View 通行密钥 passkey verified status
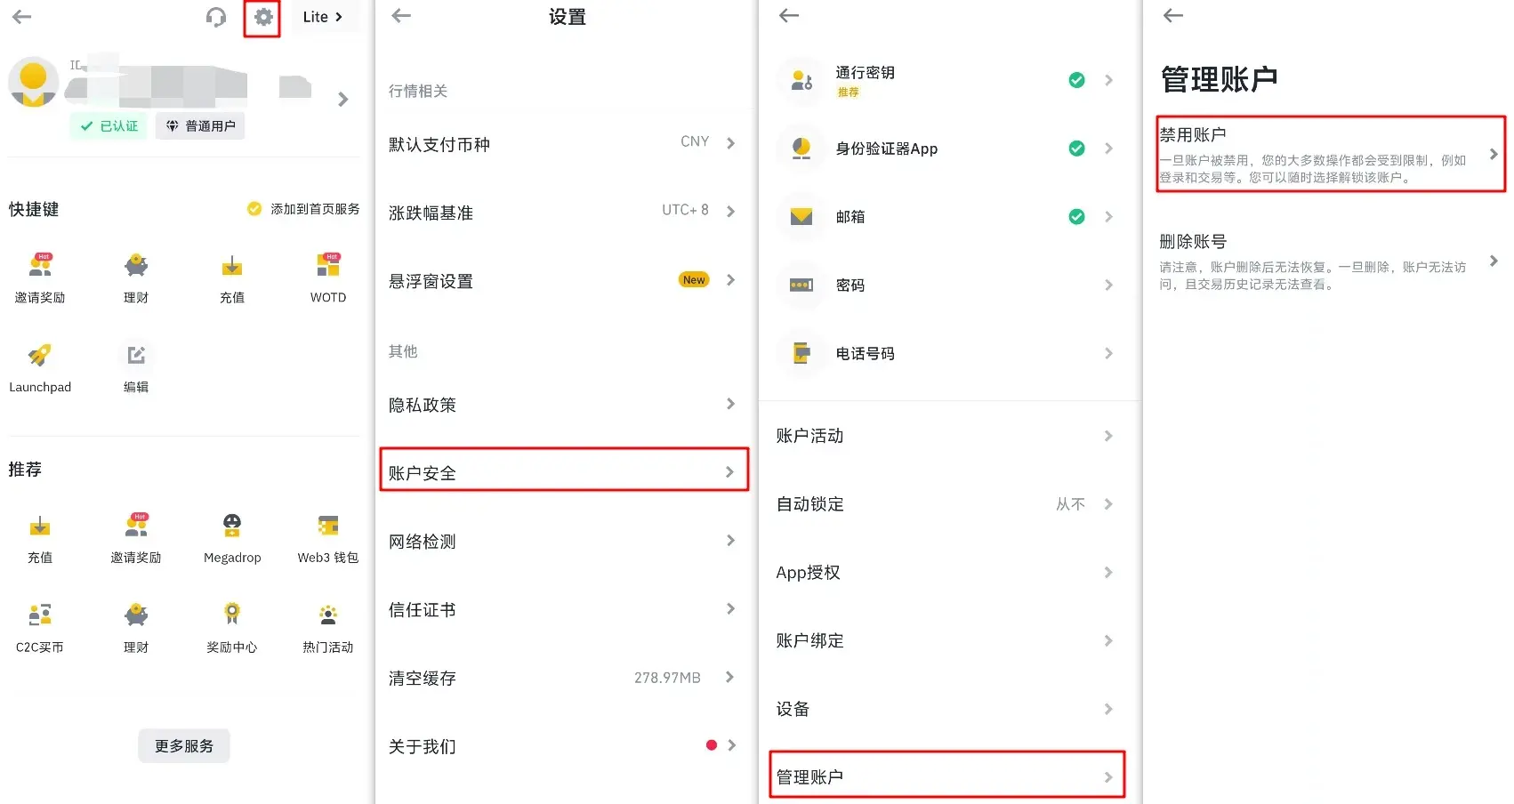The width and height of the screenshot is (1514, 804). (1077, 80)
